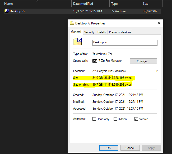This screenshot has width=172, height=154.
Task: Click the 7-Zip File Manager app icon
Action: (95, 61)
